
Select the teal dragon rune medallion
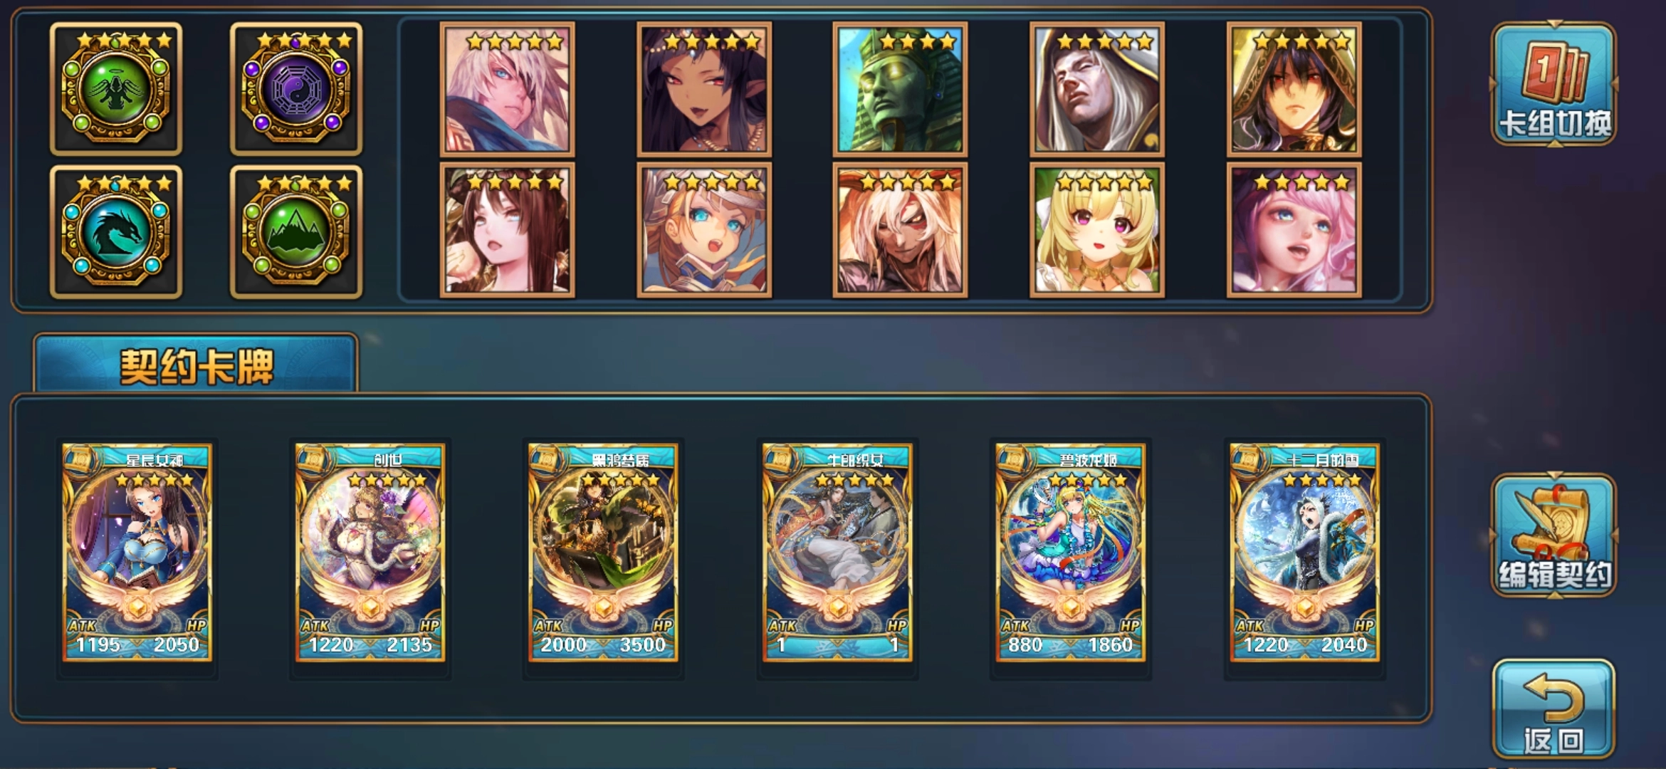coord(116,232)
